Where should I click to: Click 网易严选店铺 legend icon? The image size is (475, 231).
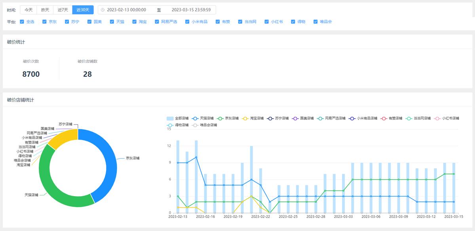pyautogui.click(x=321, y=118)
